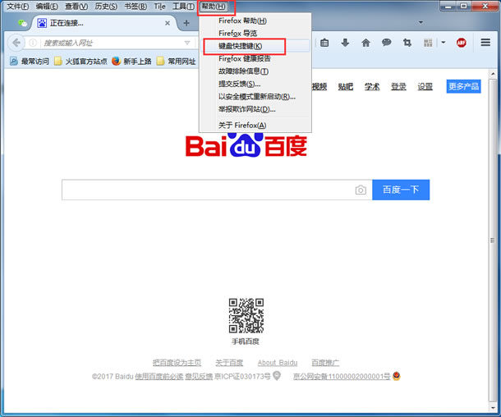
Task: Select Firefox 健康报告 menu entry
Action: click(255, 58)
